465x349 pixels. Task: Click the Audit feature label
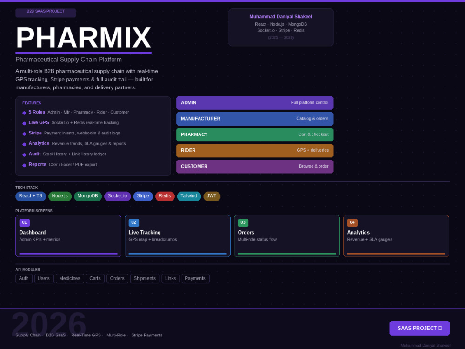34,154
